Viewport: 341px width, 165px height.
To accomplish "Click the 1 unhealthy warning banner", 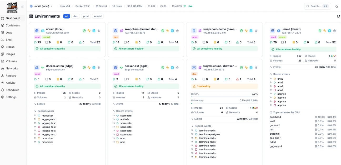I will click(x=224, y=86).
